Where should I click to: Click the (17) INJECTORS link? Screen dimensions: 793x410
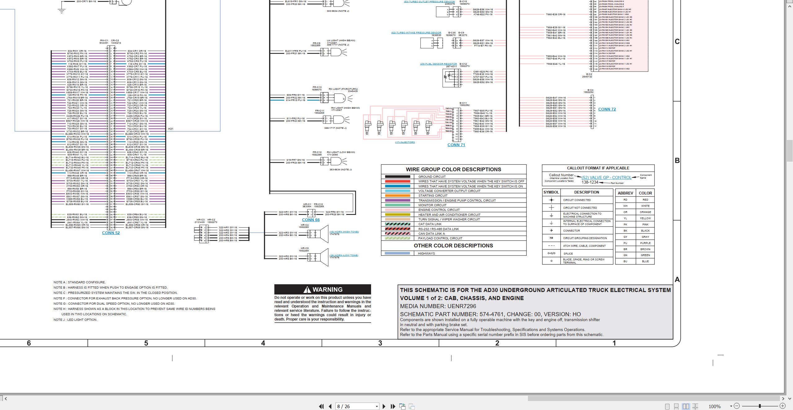405,142
